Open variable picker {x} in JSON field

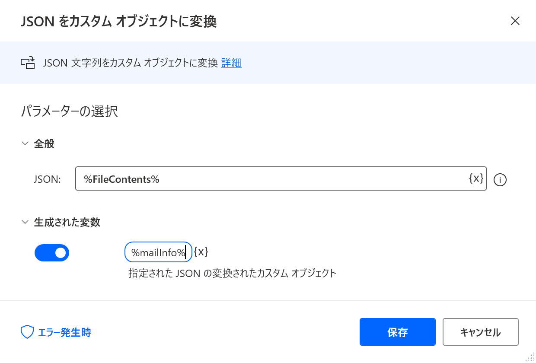pos(476,178)
